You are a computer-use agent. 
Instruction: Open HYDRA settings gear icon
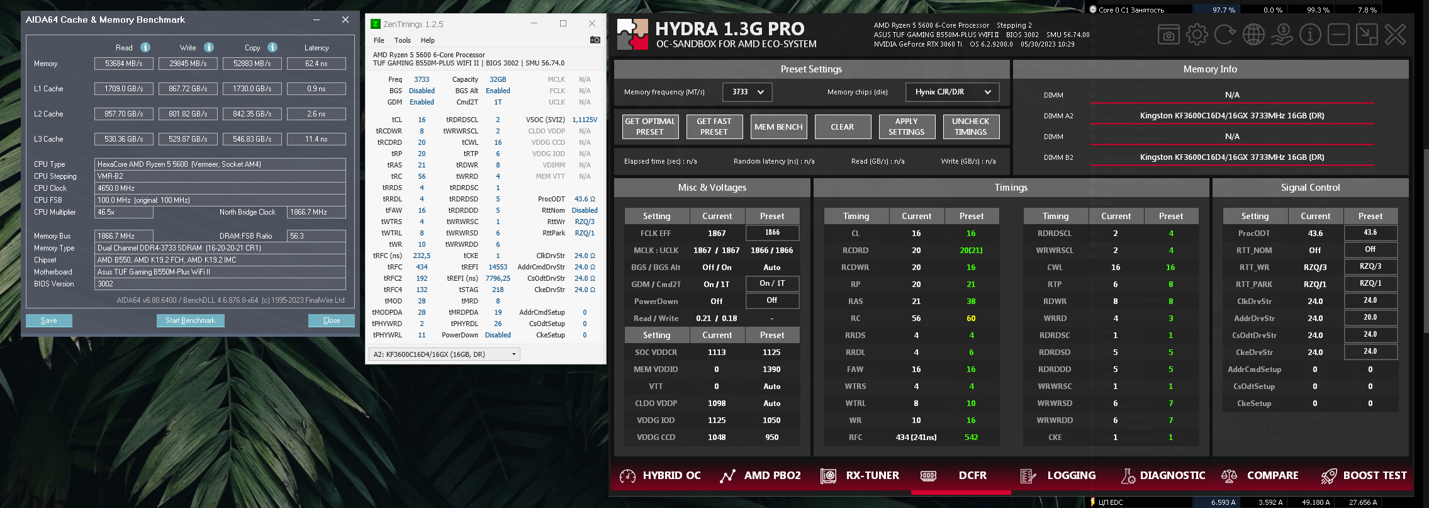(1197, 35)
